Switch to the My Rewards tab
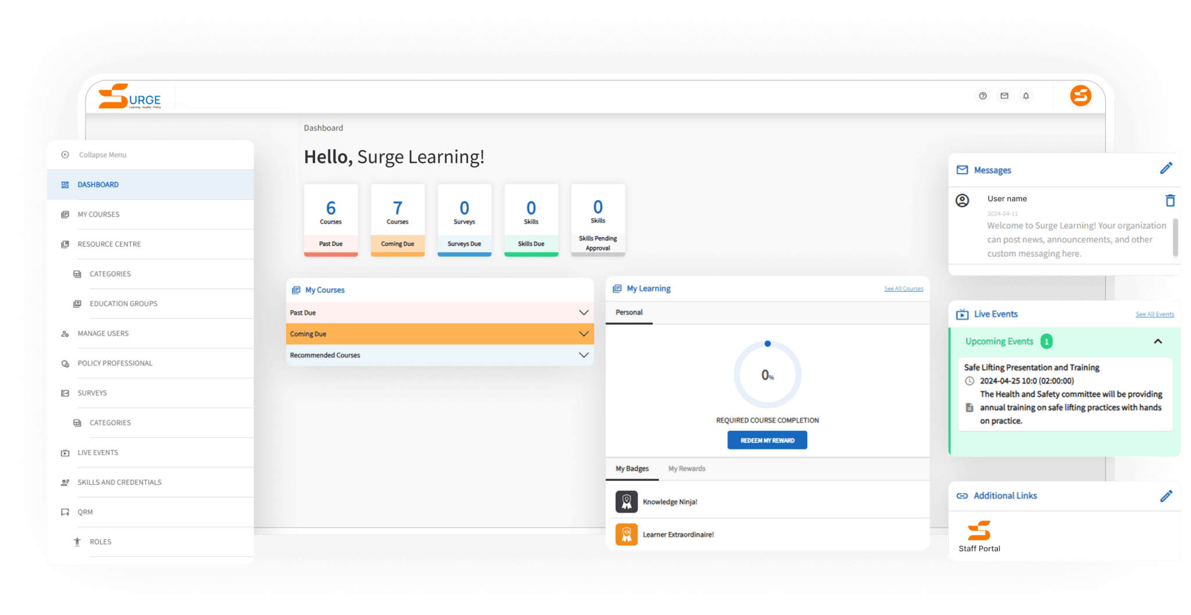Image resolution: width=1191 pixels, height=615 pixels. click(x=686, y=468)
